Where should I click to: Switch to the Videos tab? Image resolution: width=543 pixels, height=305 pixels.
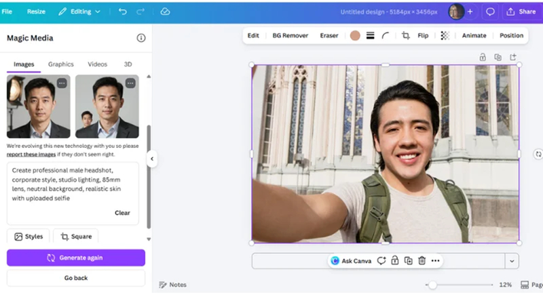tap(97, 64)
